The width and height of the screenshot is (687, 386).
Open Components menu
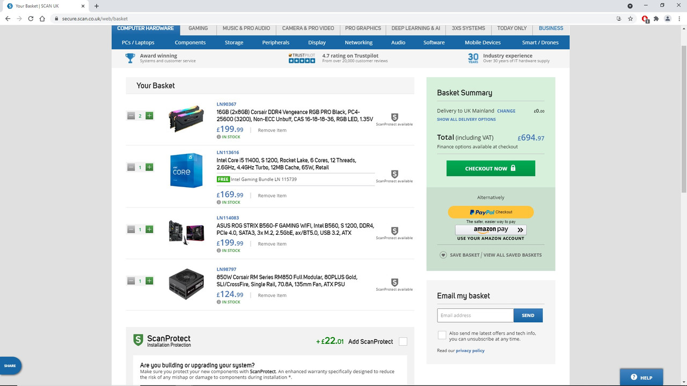point(190,42)
